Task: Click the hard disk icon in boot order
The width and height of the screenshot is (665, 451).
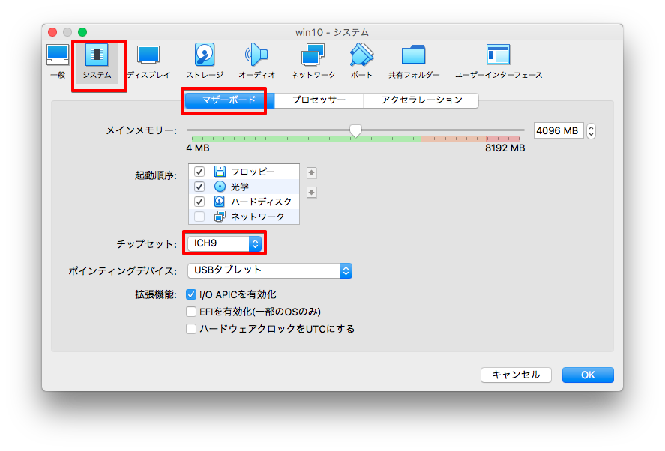Action: point(220,202)
